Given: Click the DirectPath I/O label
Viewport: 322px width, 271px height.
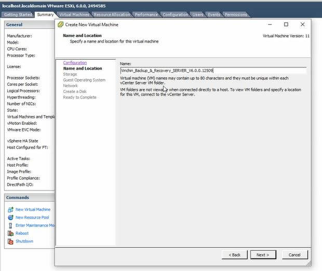Looking at the screenshot, I should [x=20, y=185].
